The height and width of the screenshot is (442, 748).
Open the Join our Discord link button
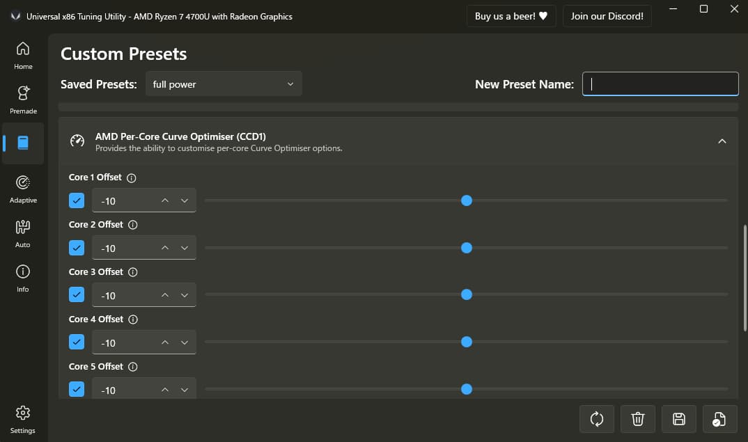[x=607, y=16]
